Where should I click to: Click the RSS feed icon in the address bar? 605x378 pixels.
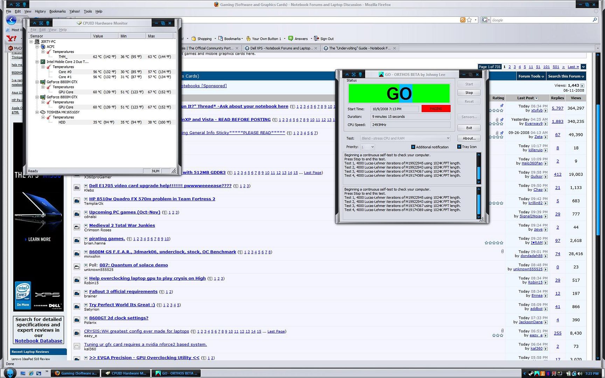coord(463,20)
